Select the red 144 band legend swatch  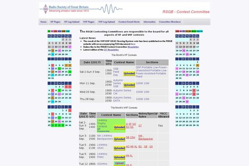pyautogui.click(x=55, y=31)
